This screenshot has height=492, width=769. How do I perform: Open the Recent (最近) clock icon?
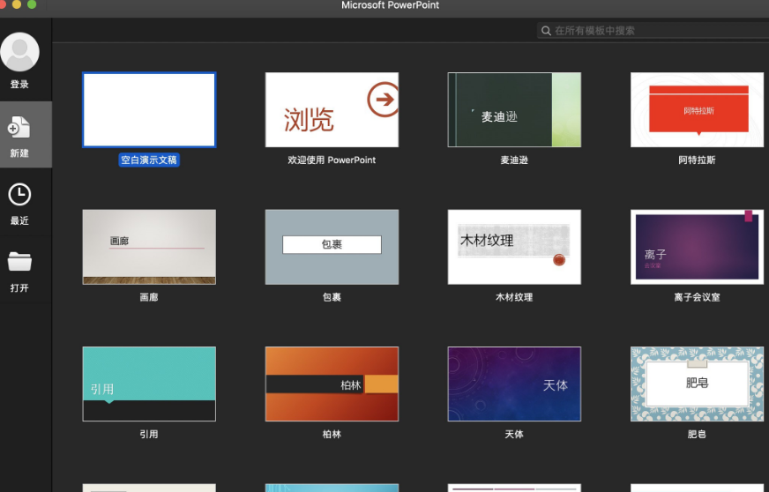[x=19, y=195]
